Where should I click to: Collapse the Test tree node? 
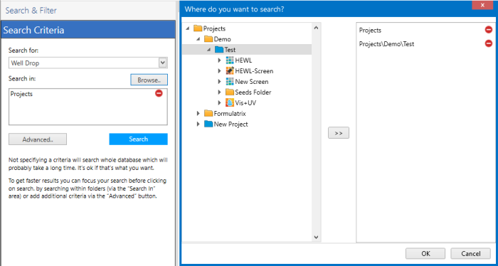coord(208,50)
